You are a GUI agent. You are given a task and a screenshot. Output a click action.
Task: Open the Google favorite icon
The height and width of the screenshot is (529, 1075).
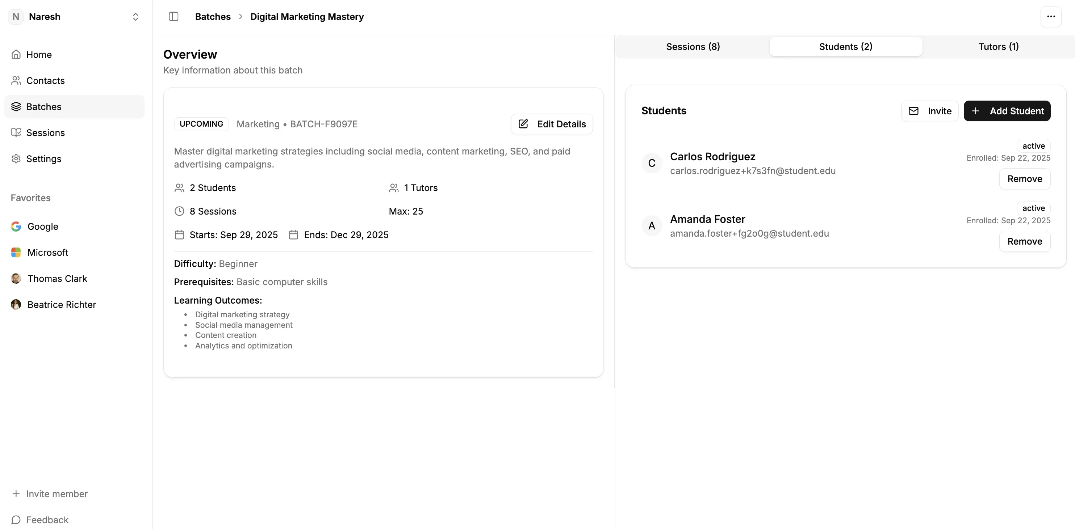click(16, 227)
